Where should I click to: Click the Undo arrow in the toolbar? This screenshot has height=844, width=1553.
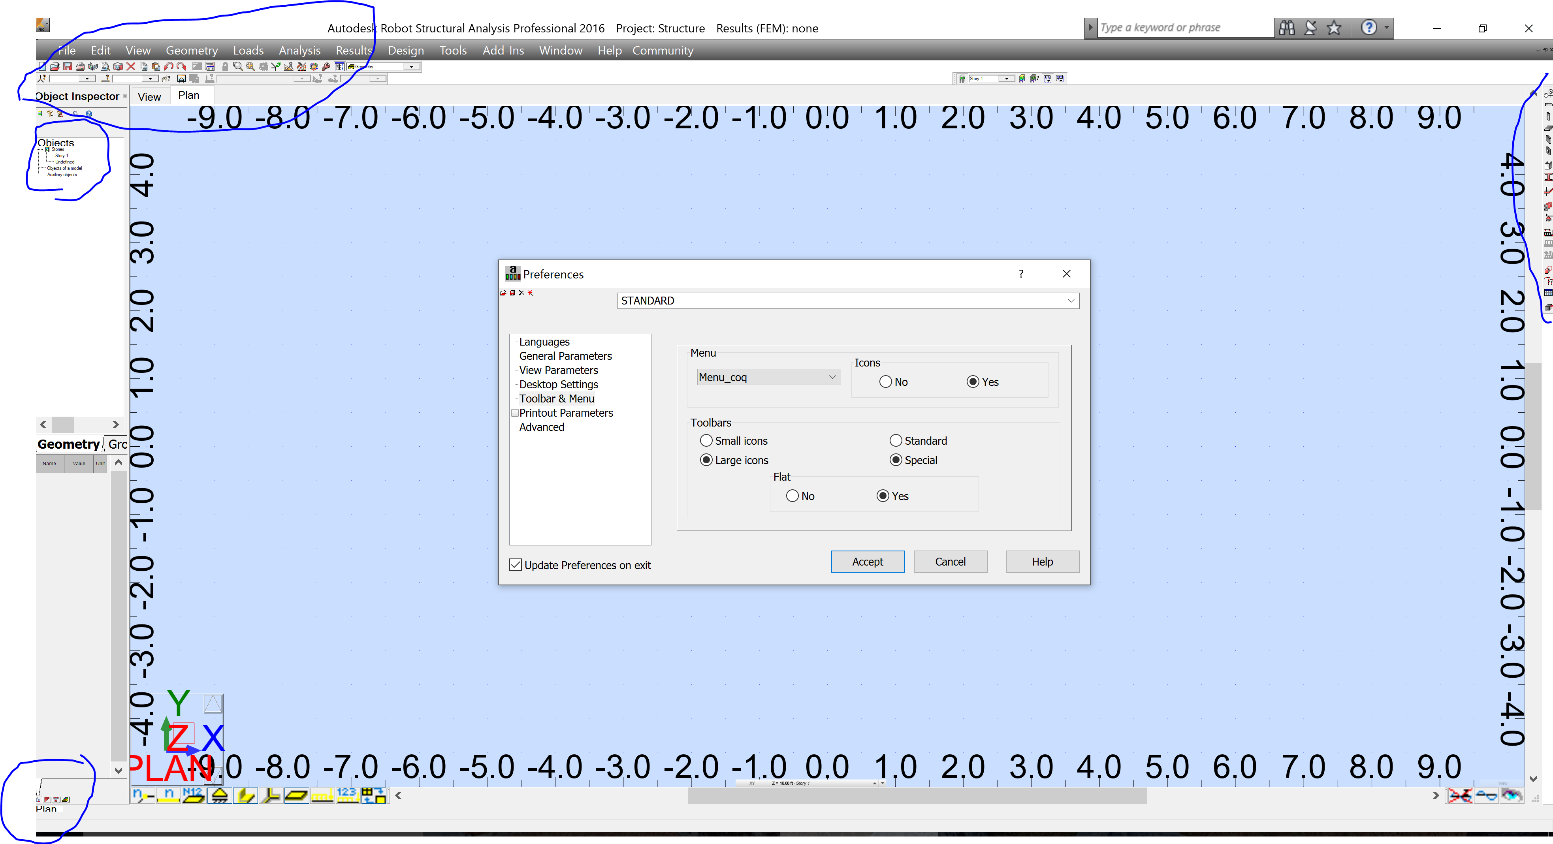pyautogui.click(x=169, y=67)
